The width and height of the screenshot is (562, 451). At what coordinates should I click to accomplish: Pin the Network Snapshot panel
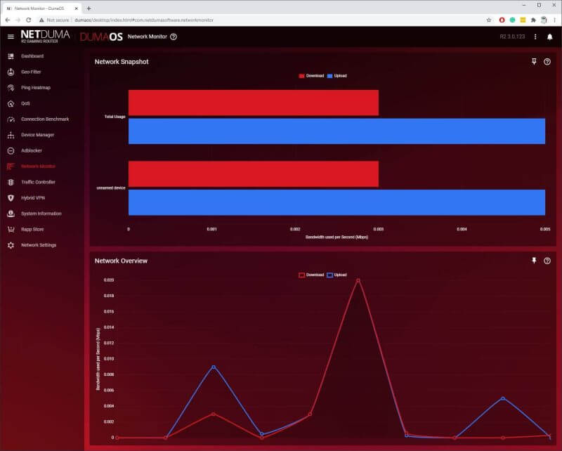(534, 62)
